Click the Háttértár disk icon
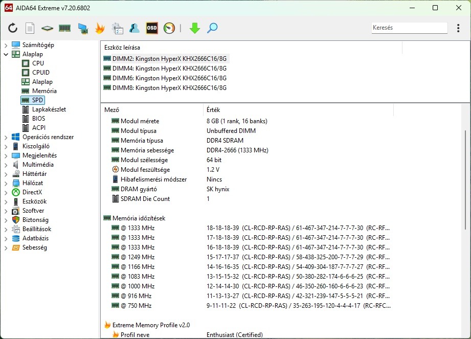Image resolution: width=471 pixels, height=339 pixels. (16, 174)
